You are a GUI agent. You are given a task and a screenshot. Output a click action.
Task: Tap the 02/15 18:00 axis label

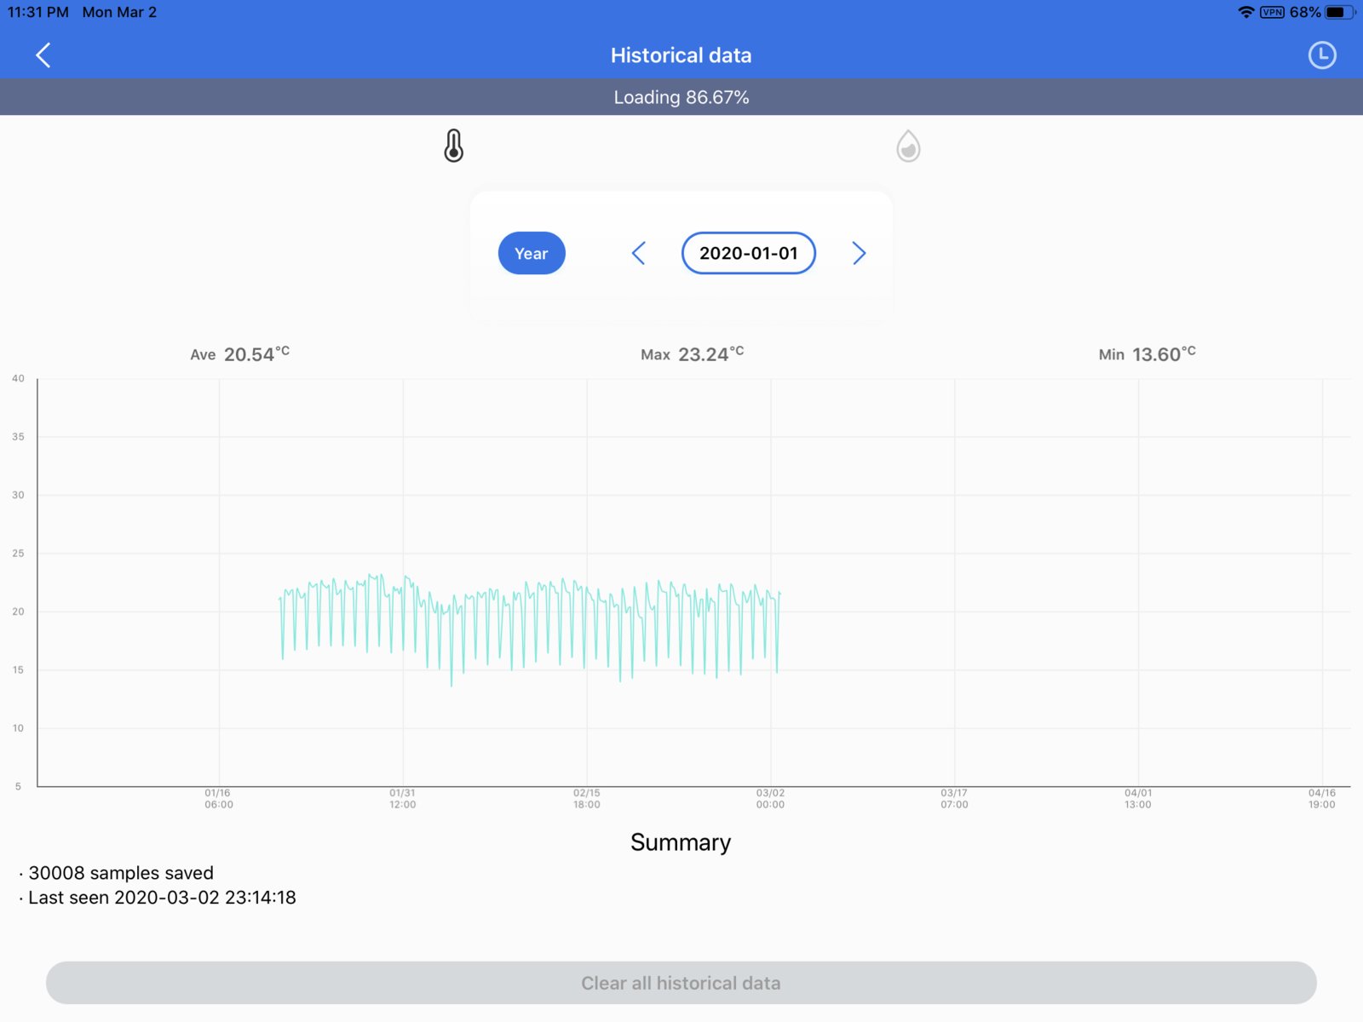tap(587, 799)
